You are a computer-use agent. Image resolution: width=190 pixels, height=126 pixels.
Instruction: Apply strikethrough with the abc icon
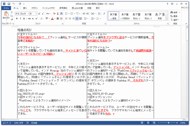[29, 19]
